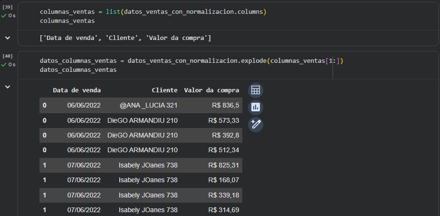Click the AI pencil generate icon
This screenshot has width=440, height=216.
256,125
